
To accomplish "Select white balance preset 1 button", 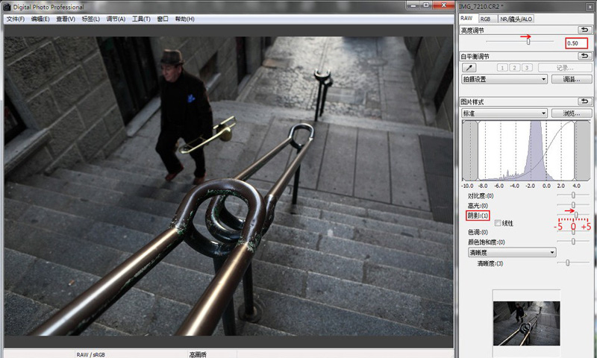I will pyautogui.click(x=502, y=68).
